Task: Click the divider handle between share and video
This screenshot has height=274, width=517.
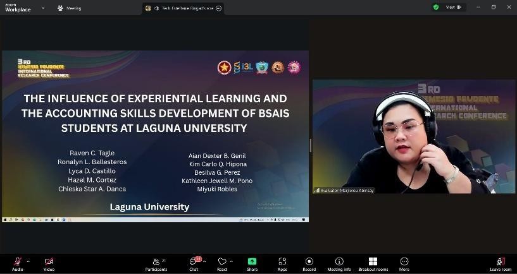Action: [x=310, y=145]
